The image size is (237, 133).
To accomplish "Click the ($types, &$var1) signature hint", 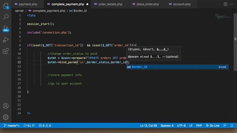I will [x=148, y=49].
